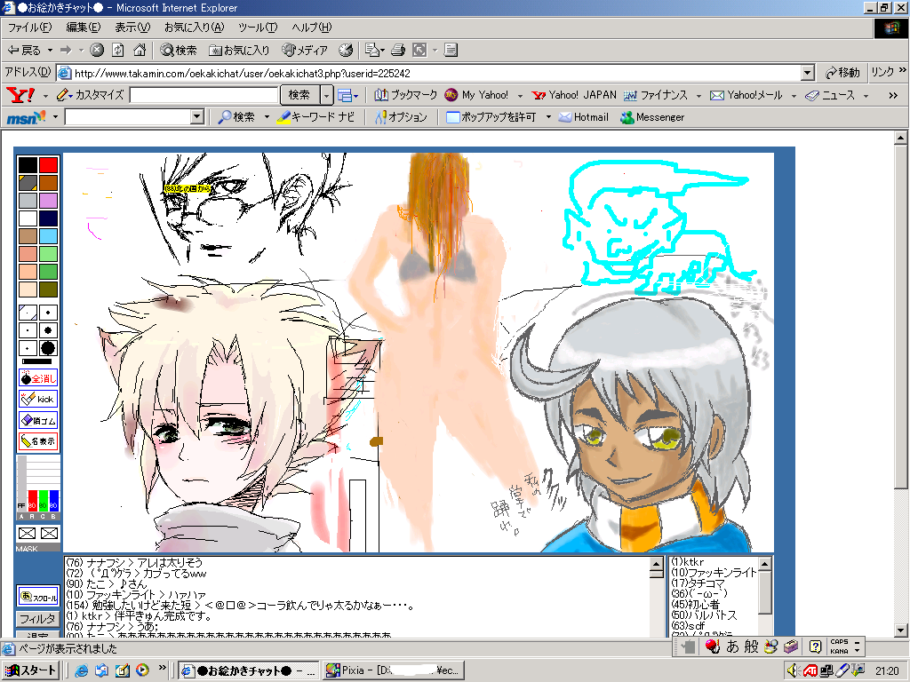This screenshot has width=910, height=682.
Task: Click the green G channel slider bar
Action: click(x=43, y=501)
